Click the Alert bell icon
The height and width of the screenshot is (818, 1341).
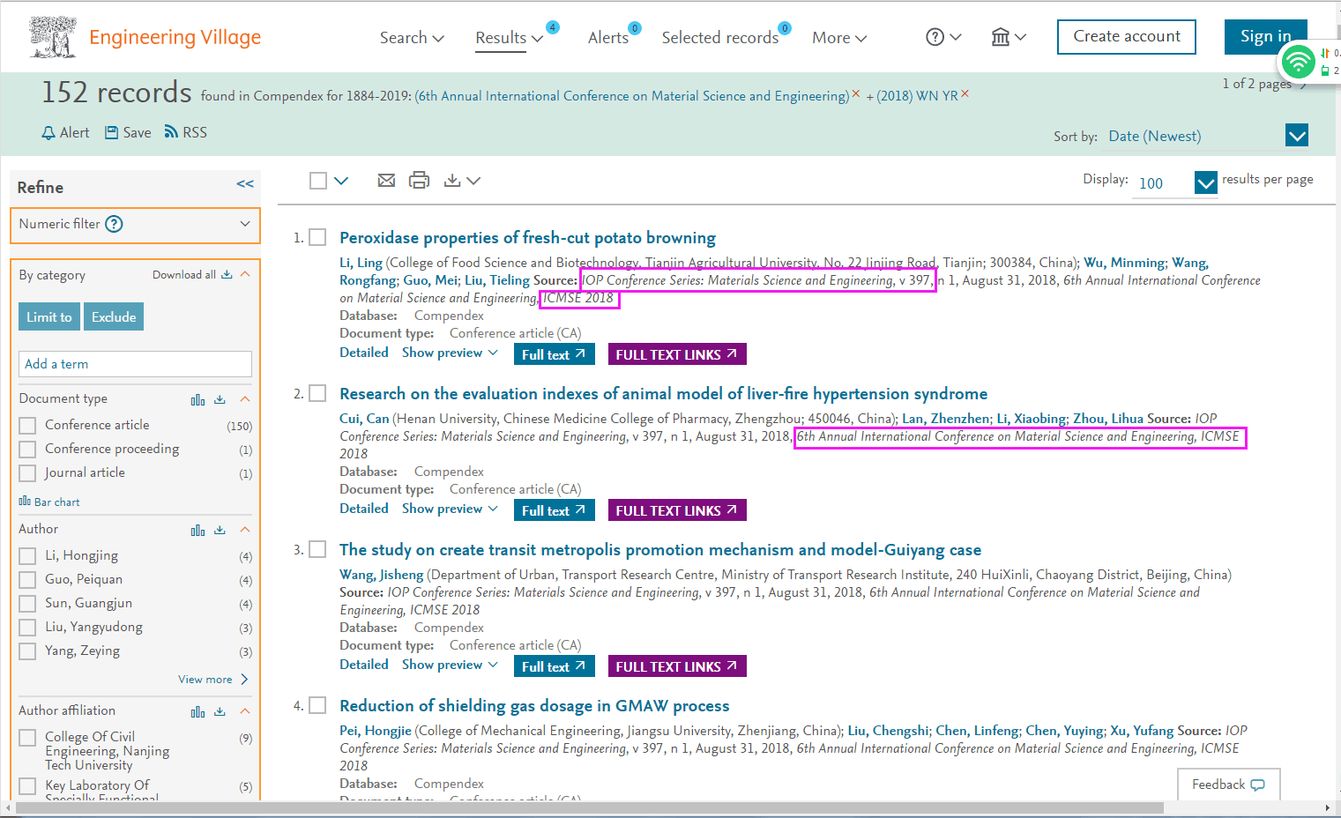(x=48, y=133)
